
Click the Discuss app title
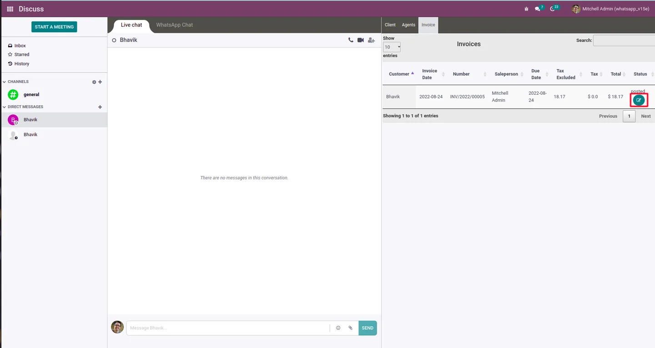click(x=31, y=9)
